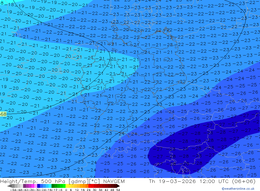The image size is (260, 191).
Task: Click the '-54' legend scale value
Action: pos(13,190)
